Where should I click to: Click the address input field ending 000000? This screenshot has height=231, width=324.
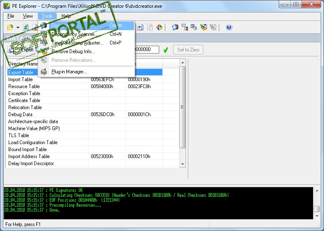point(147,49)
